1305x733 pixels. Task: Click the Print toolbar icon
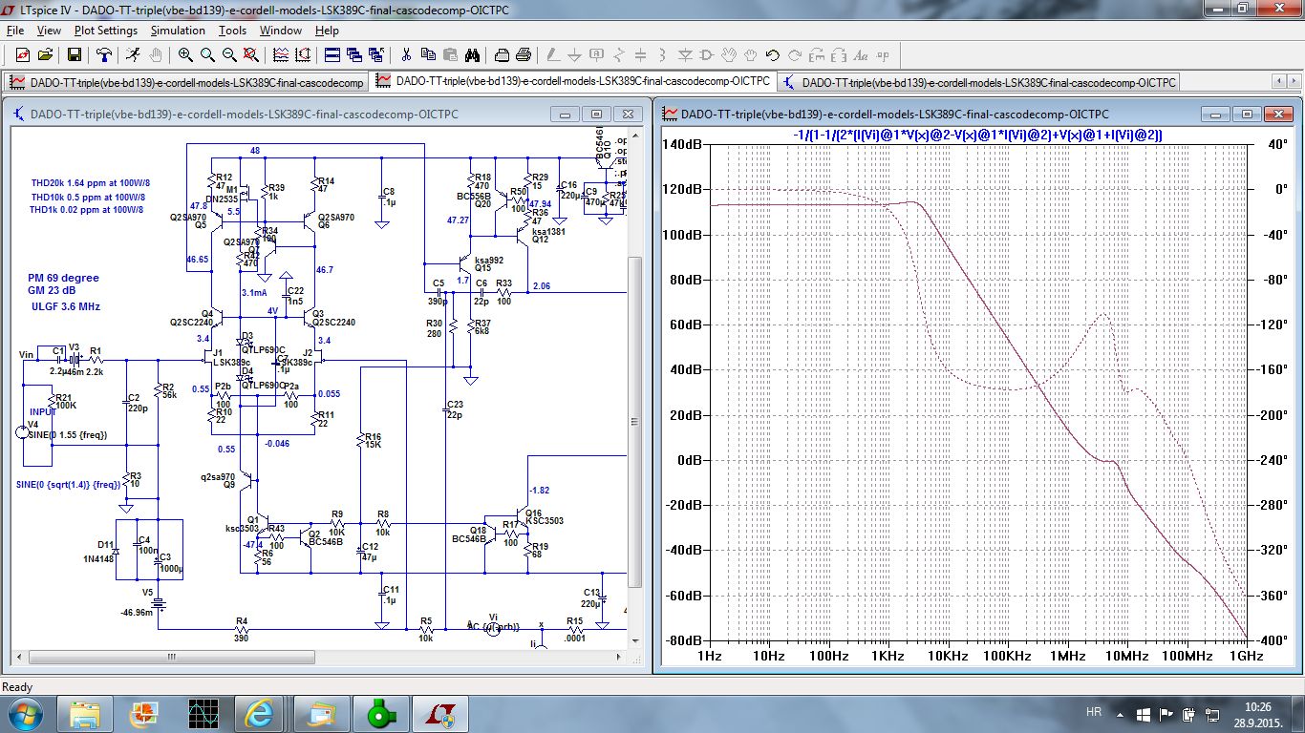pos(524,55)
